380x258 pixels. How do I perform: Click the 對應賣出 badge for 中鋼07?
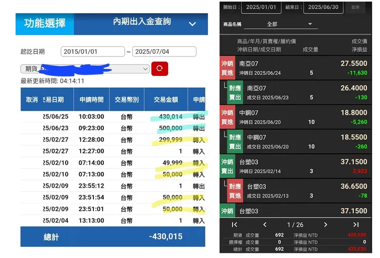235,142
